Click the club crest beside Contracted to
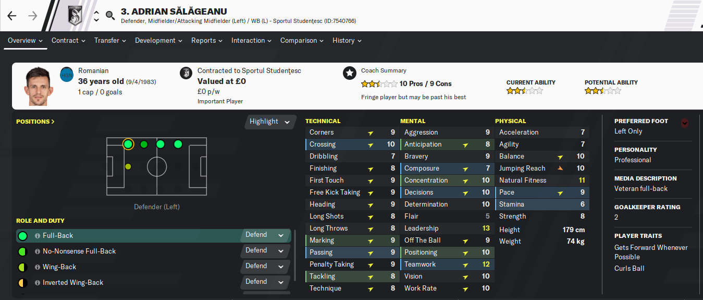703x300 pixels. click(186, 73)
